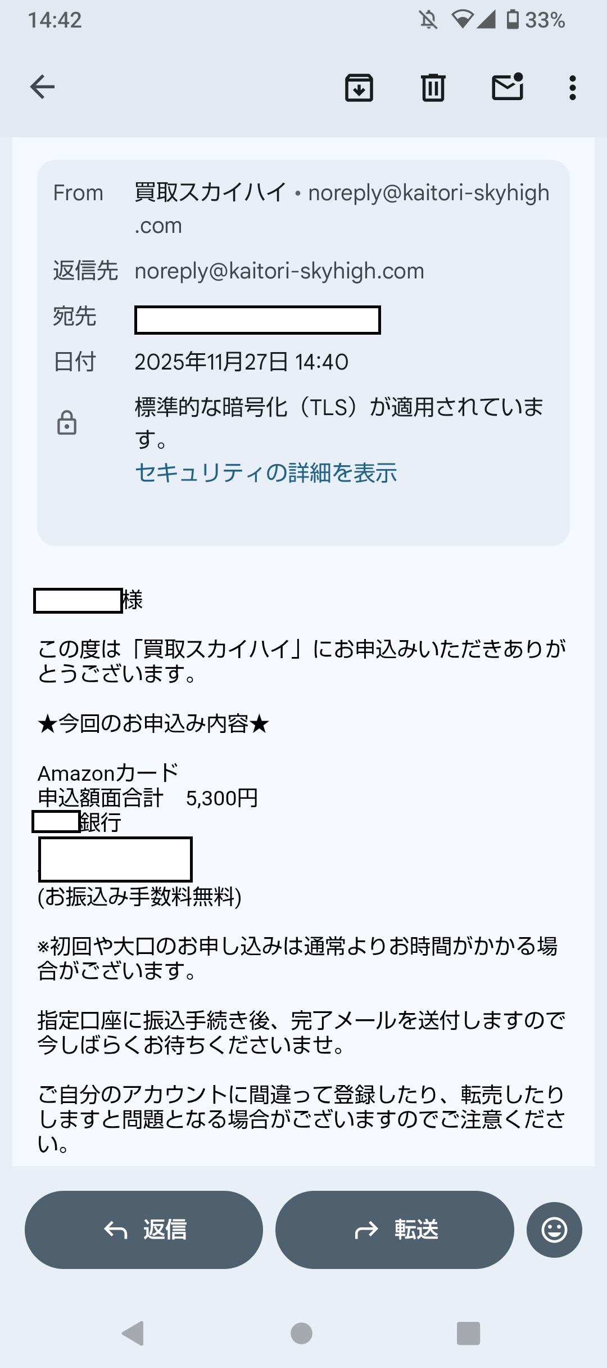Mark the email as unread
The height and width of the screenshot is (1368, 607).
coord(508,87)
